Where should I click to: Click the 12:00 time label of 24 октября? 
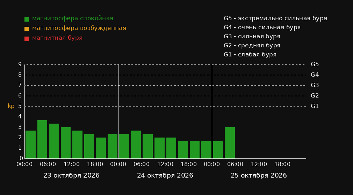(x=165, y=164)
